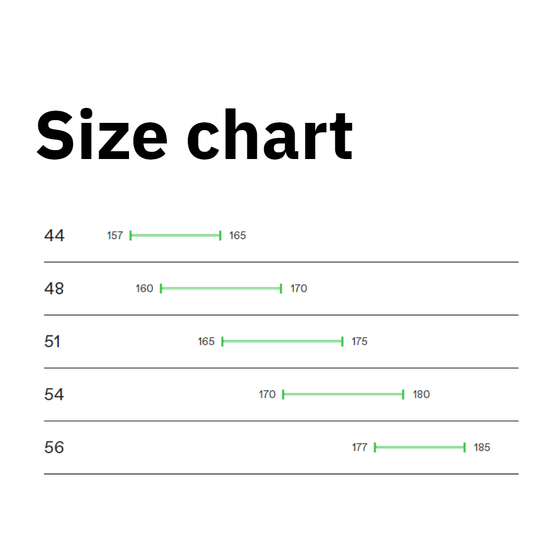Choose the size 54 row label
The width and height of the screenshot is (556, 556).
click(x=54, y=395)
